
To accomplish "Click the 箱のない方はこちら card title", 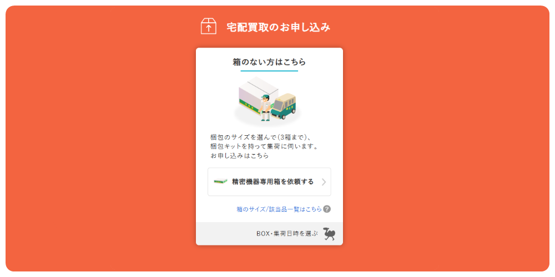I will click(269, 62).
